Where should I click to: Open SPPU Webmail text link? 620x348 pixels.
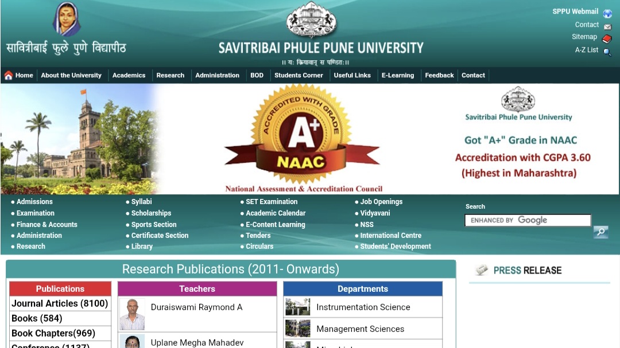[x=575, y=11]
